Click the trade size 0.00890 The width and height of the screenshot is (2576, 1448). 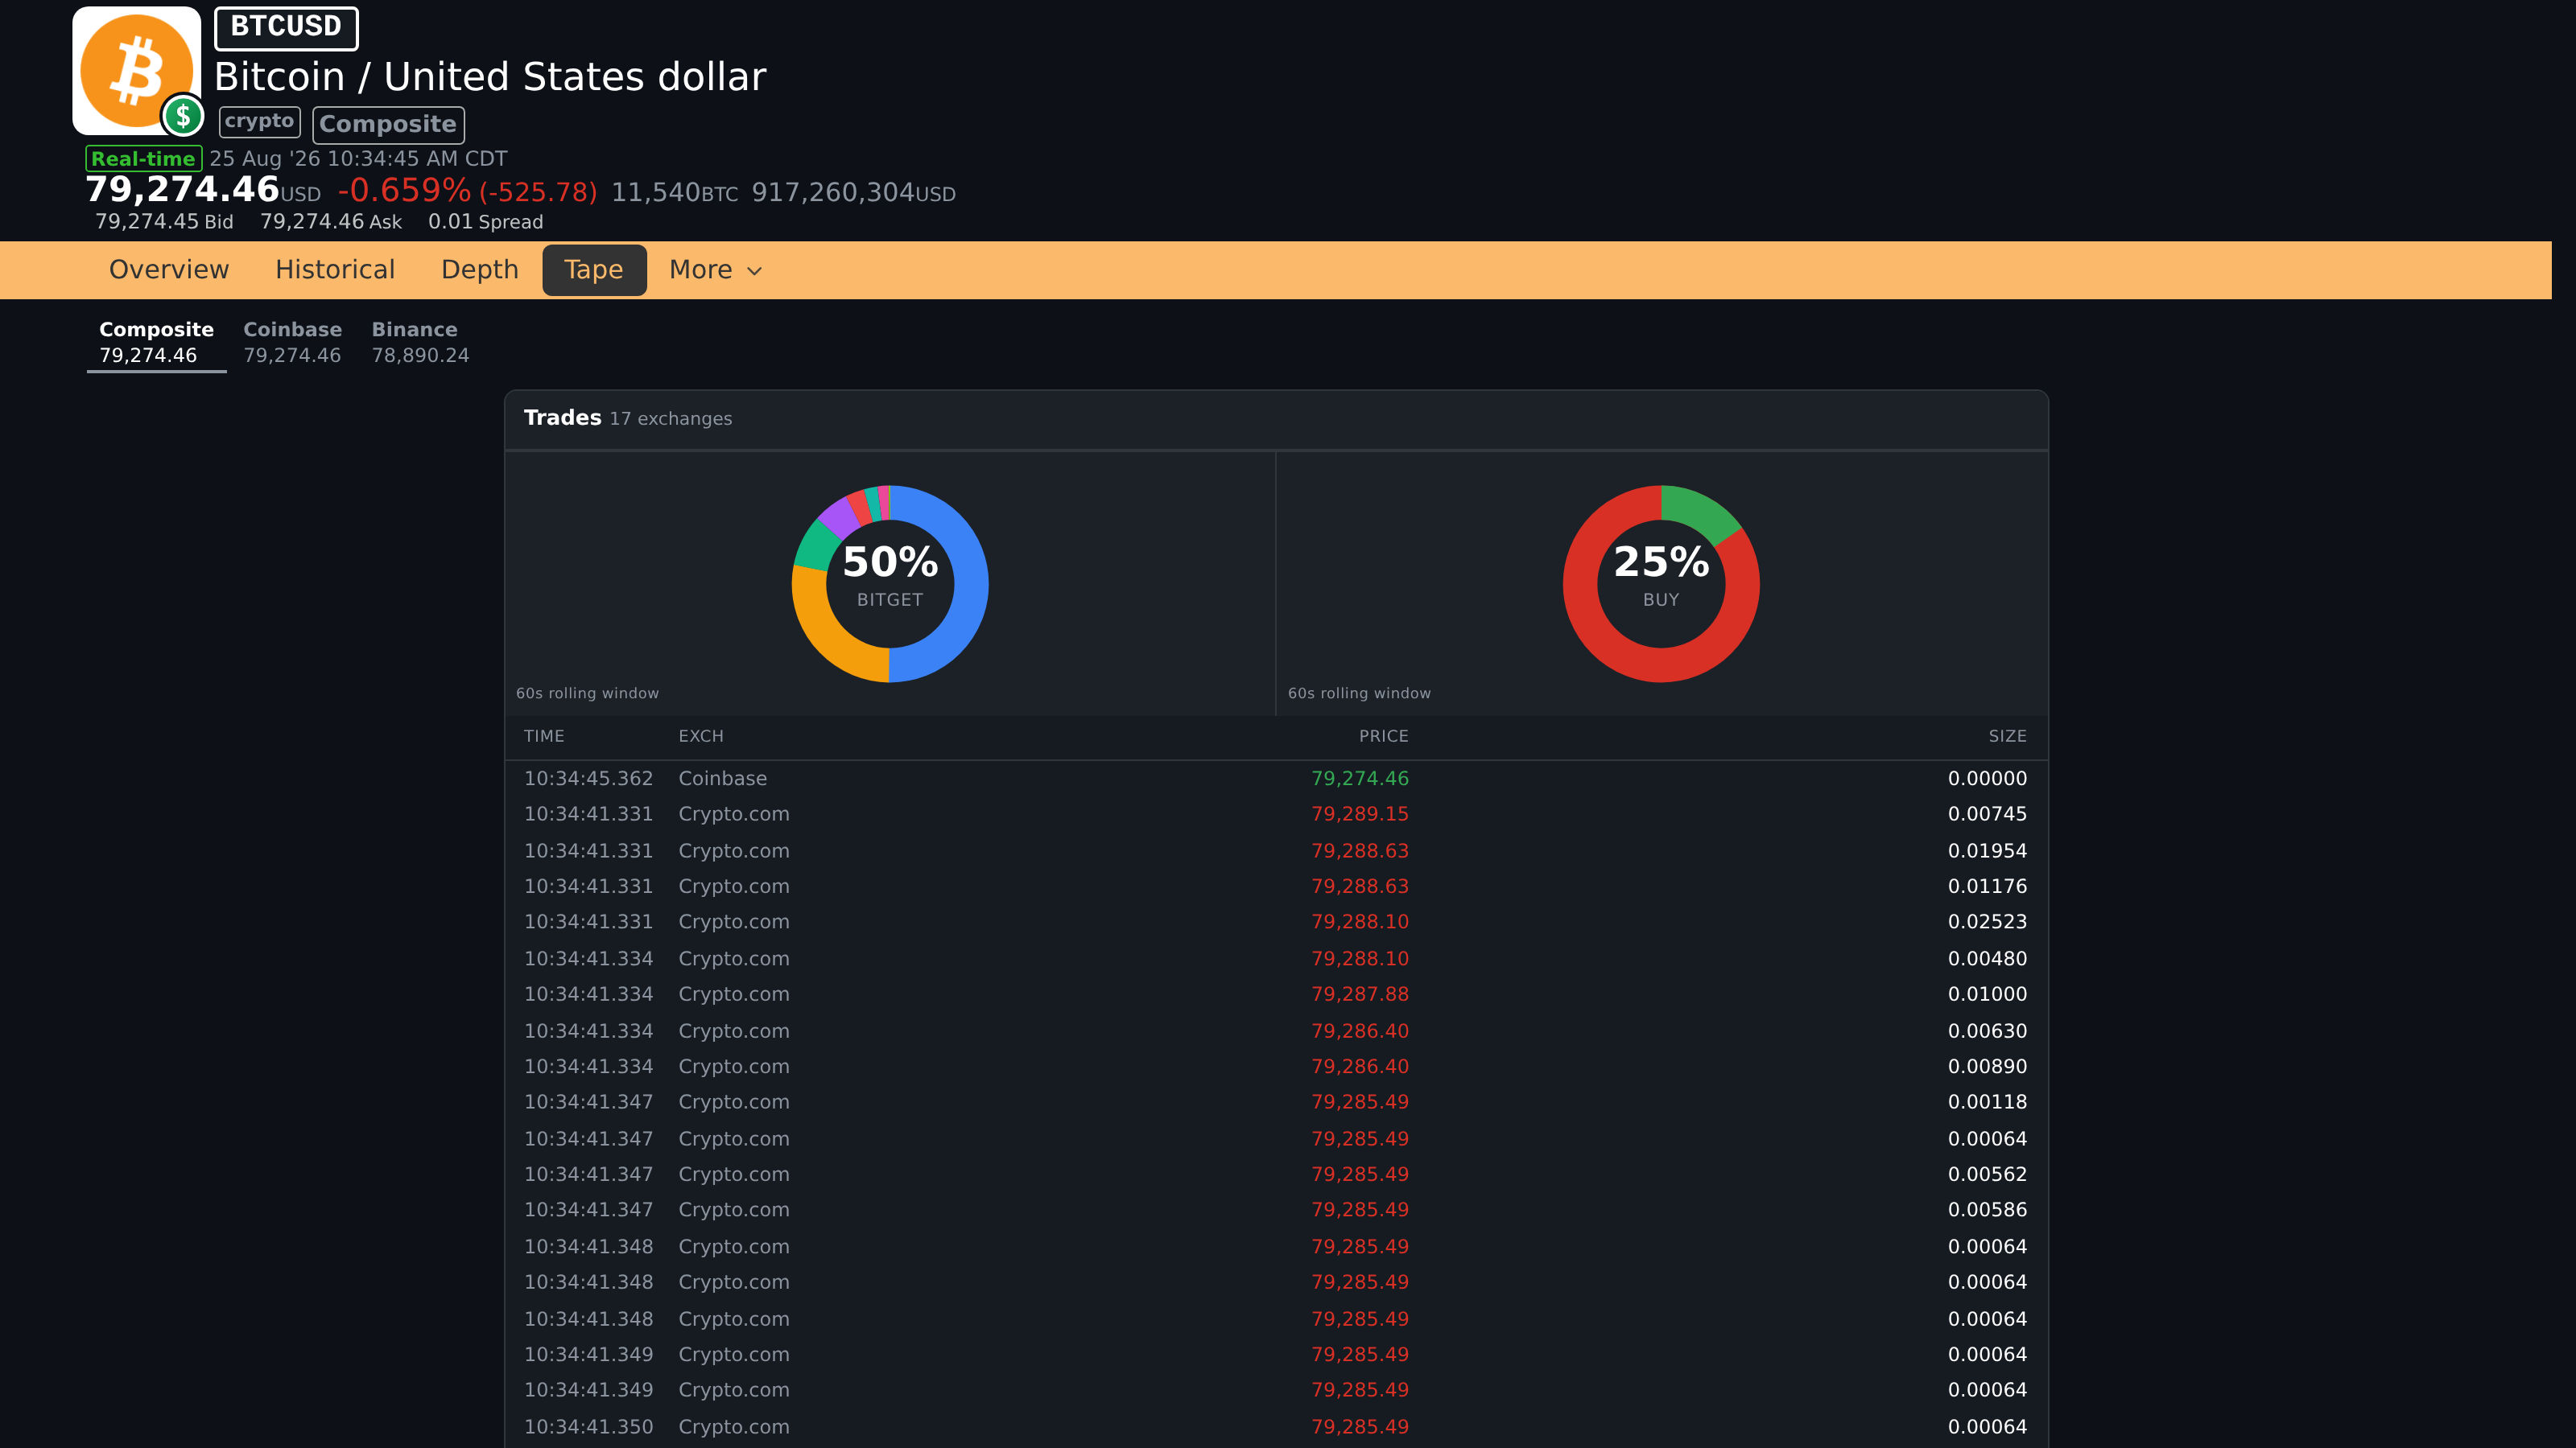point(1987,1067)
